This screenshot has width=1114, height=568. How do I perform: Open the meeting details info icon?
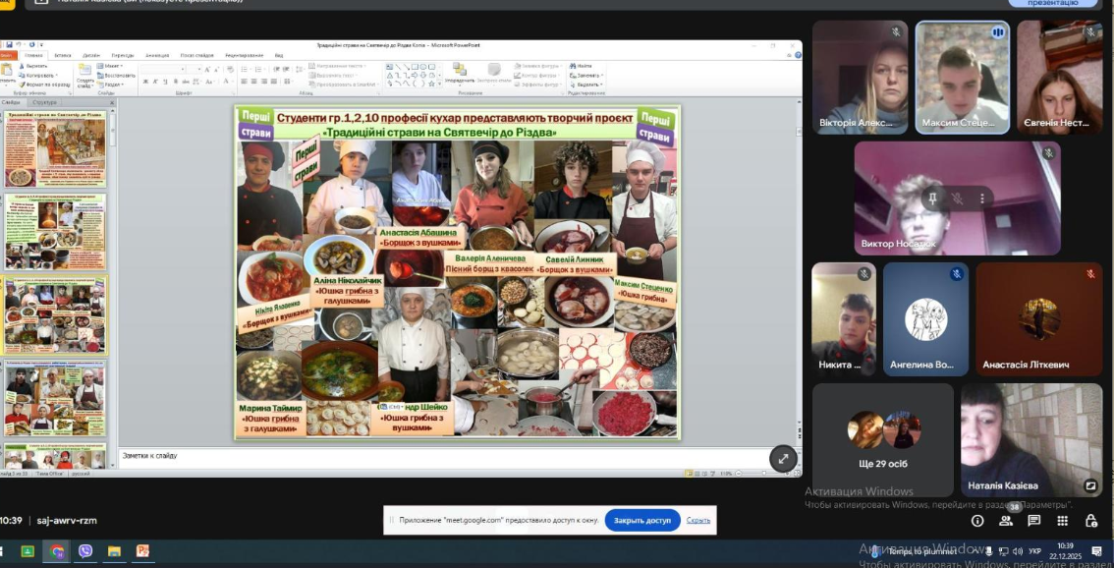(977, 521)
